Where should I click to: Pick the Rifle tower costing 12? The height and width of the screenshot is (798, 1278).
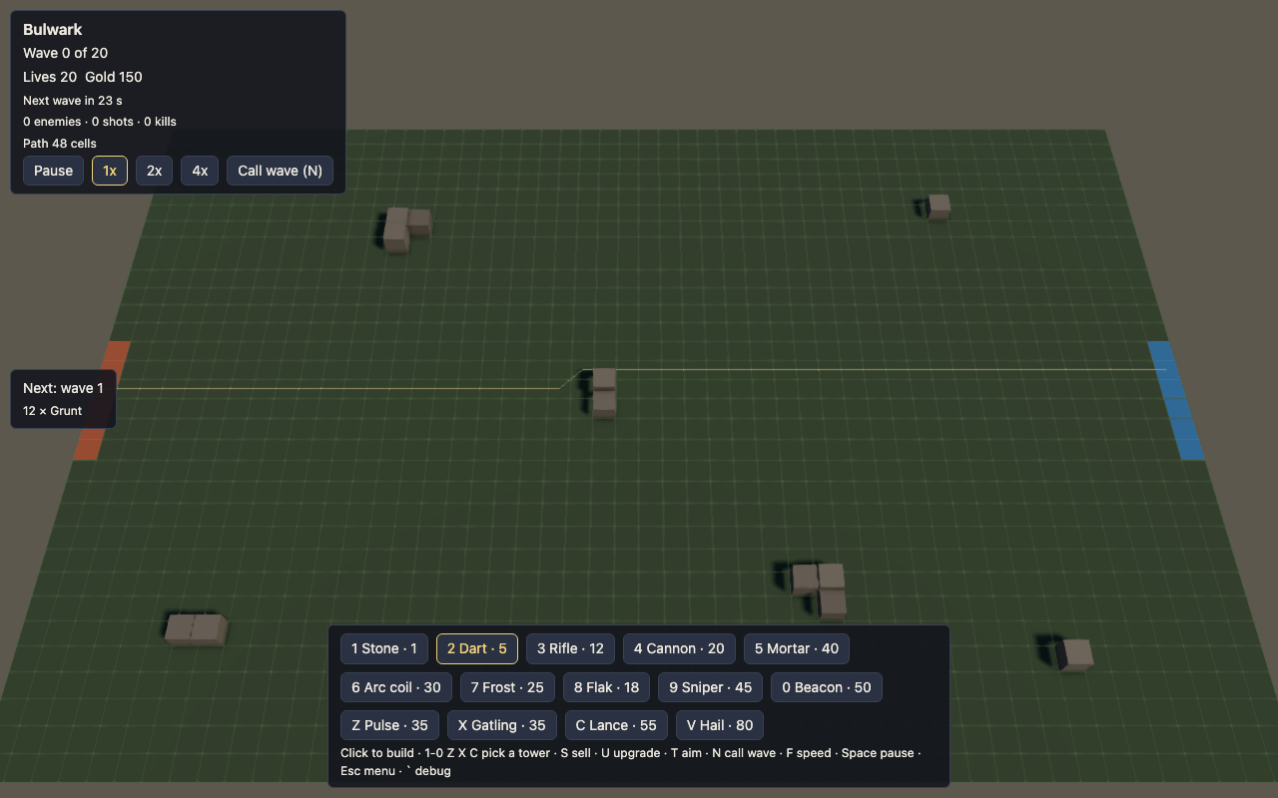570,648
